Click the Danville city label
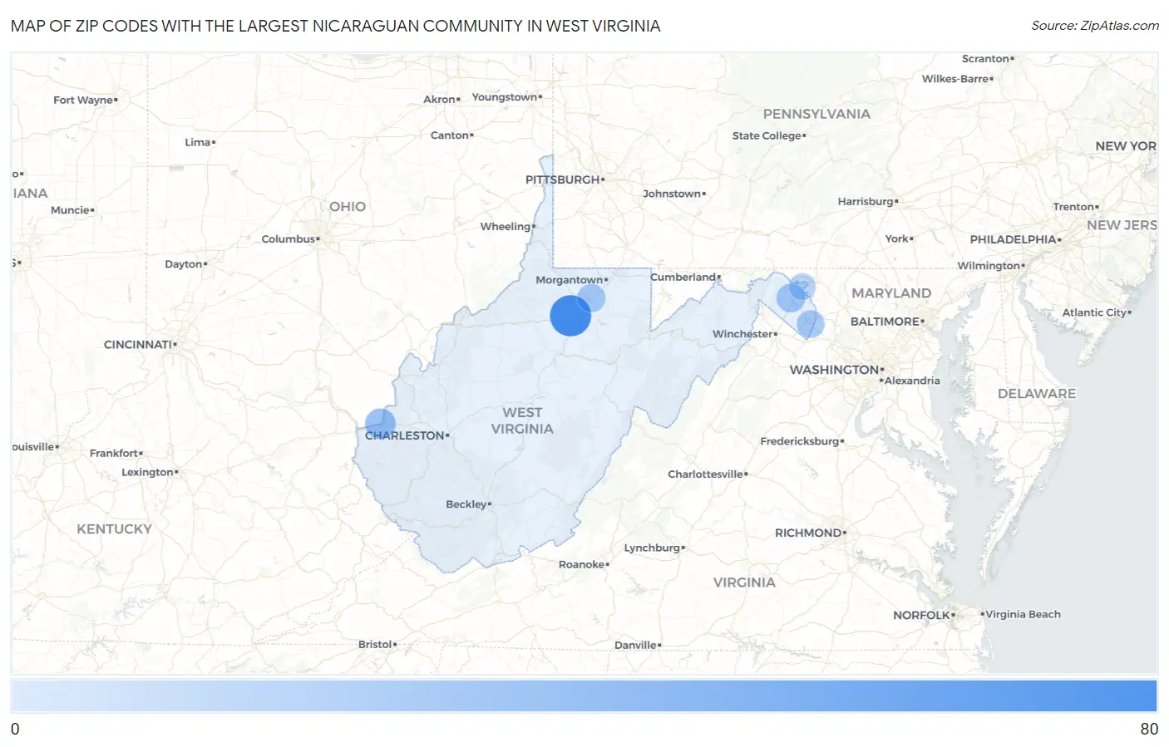Screen dimensions: 1169x747 (635, 645)
